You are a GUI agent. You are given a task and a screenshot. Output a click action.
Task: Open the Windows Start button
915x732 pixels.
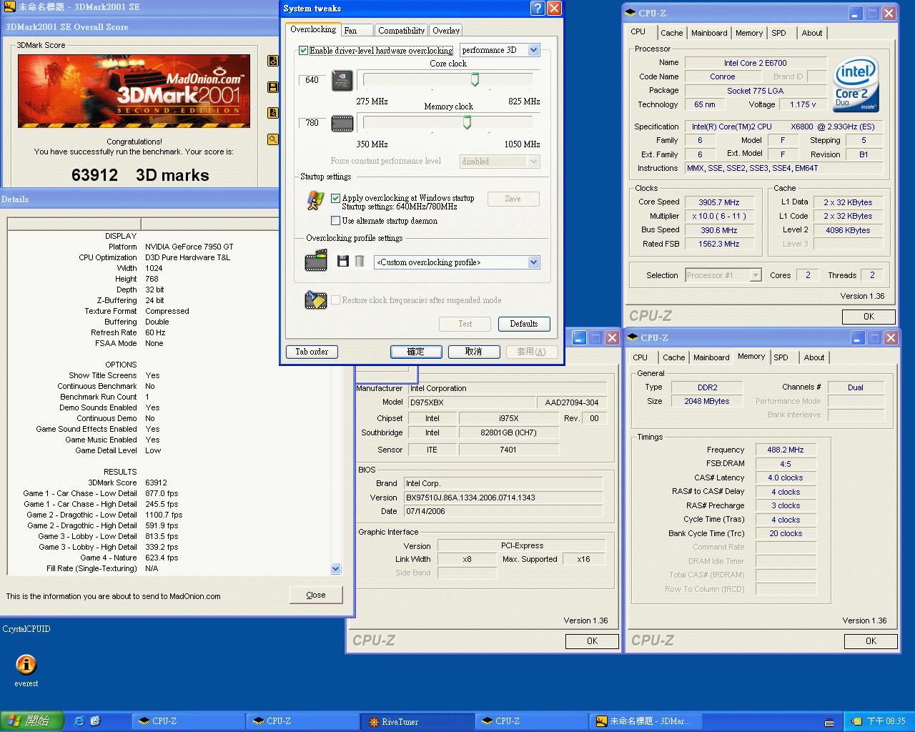32,721
